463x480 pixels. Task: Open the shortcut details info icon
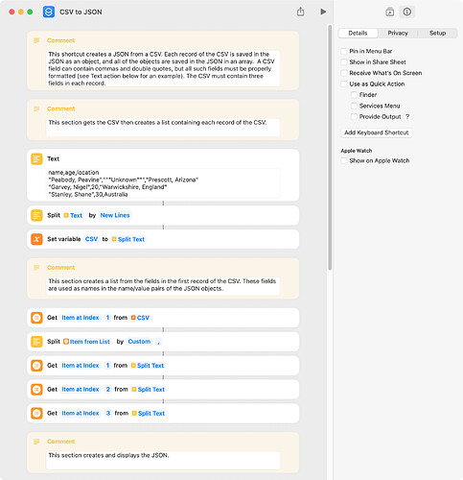(x=406, y=12)
